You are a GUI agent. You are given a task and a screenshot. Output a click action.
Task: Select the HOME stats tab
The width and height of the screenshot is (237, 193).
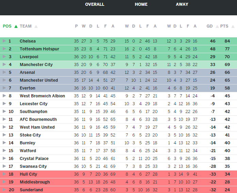141,4
